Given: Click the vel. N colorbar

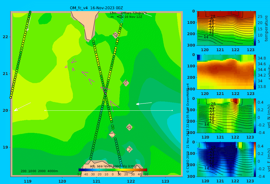Looking at the screenshot, I should click(x=255, y=116).
